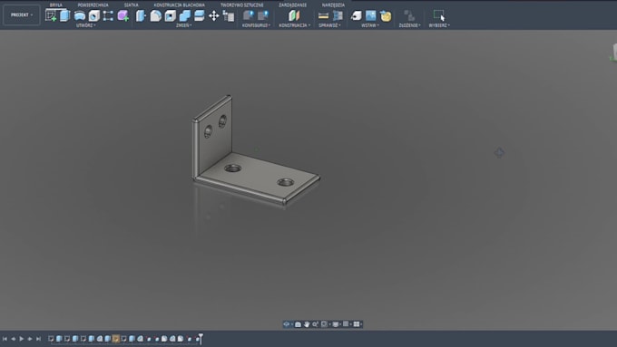This screenshot has height=347, width=617.
Task: Select the Insert Canvas image tool
Action: 371,15
